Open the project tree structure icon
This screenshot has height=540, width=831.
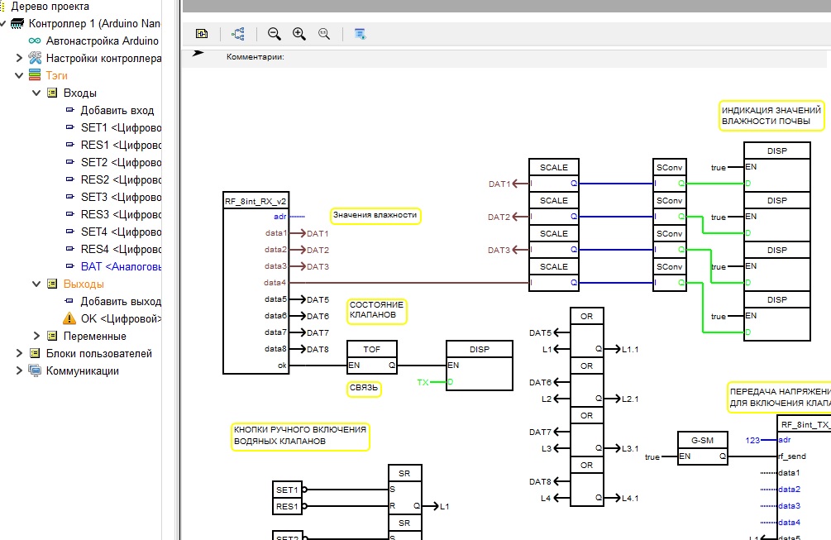click(238, 34)
